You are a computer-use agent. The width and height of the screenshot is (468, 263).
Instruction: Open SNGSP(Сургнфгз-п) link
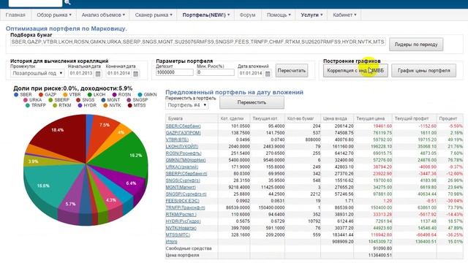click(186, 194)
